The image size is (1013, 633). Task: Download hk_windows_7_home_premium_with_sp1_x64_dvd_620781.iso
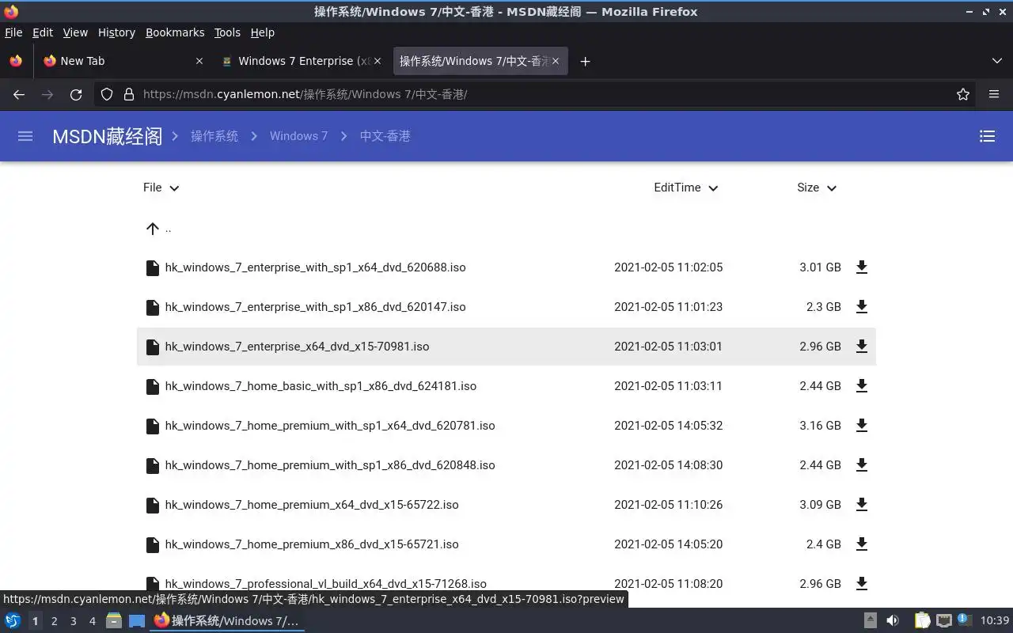[862, 426]
